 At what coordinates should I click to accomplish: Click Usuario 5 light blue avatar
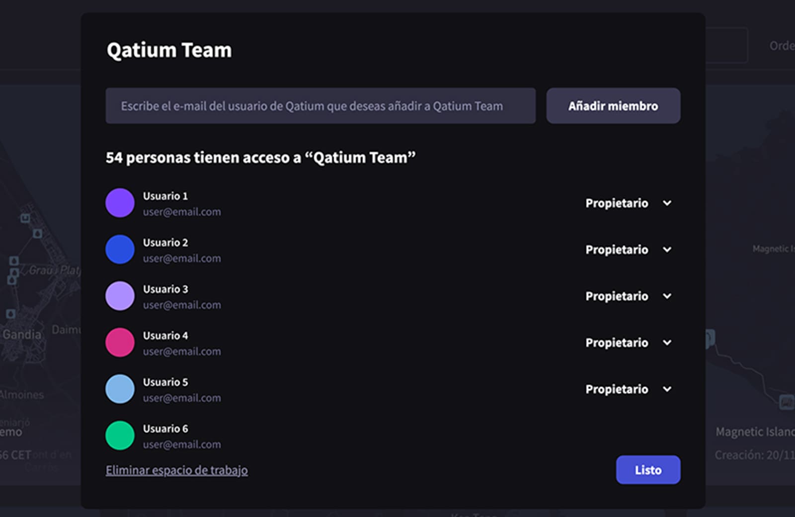[120, 389]
